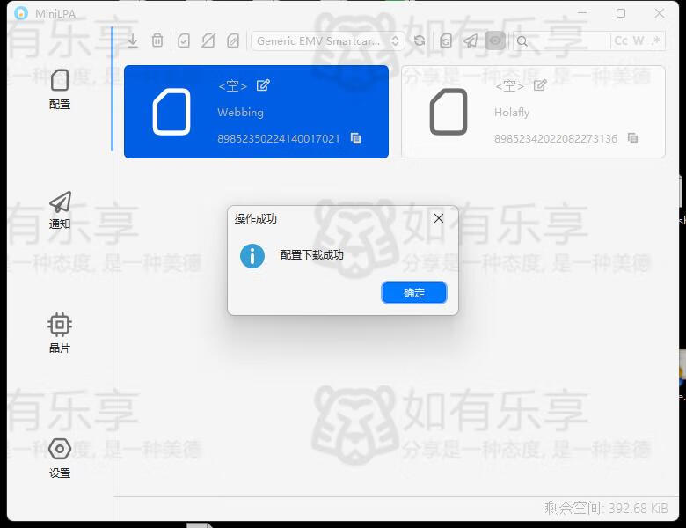686x528 pixels.
Task: Click the download profile icon in toolbar
Action: tap(133, 40)
